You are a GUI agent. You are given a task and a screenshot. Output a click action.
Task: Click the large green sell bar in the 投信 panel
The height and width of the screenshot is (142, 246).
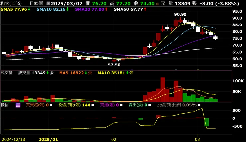point(207,122)
